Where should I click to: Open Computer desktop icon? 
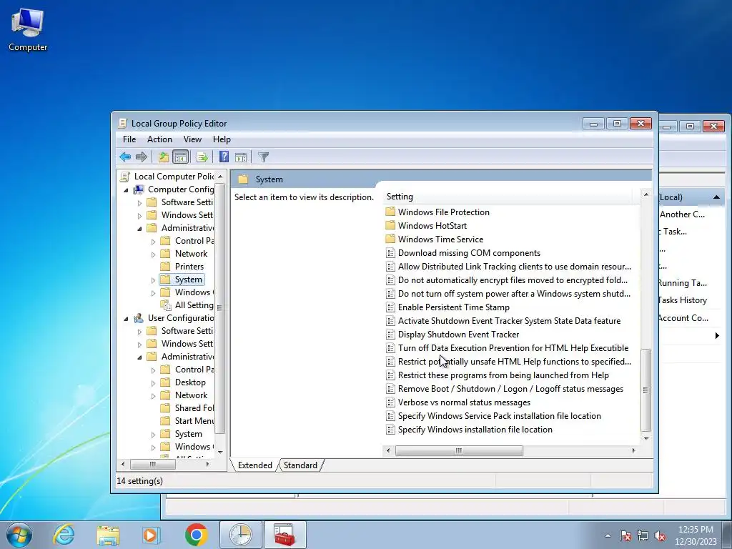(x=28, y=30)
